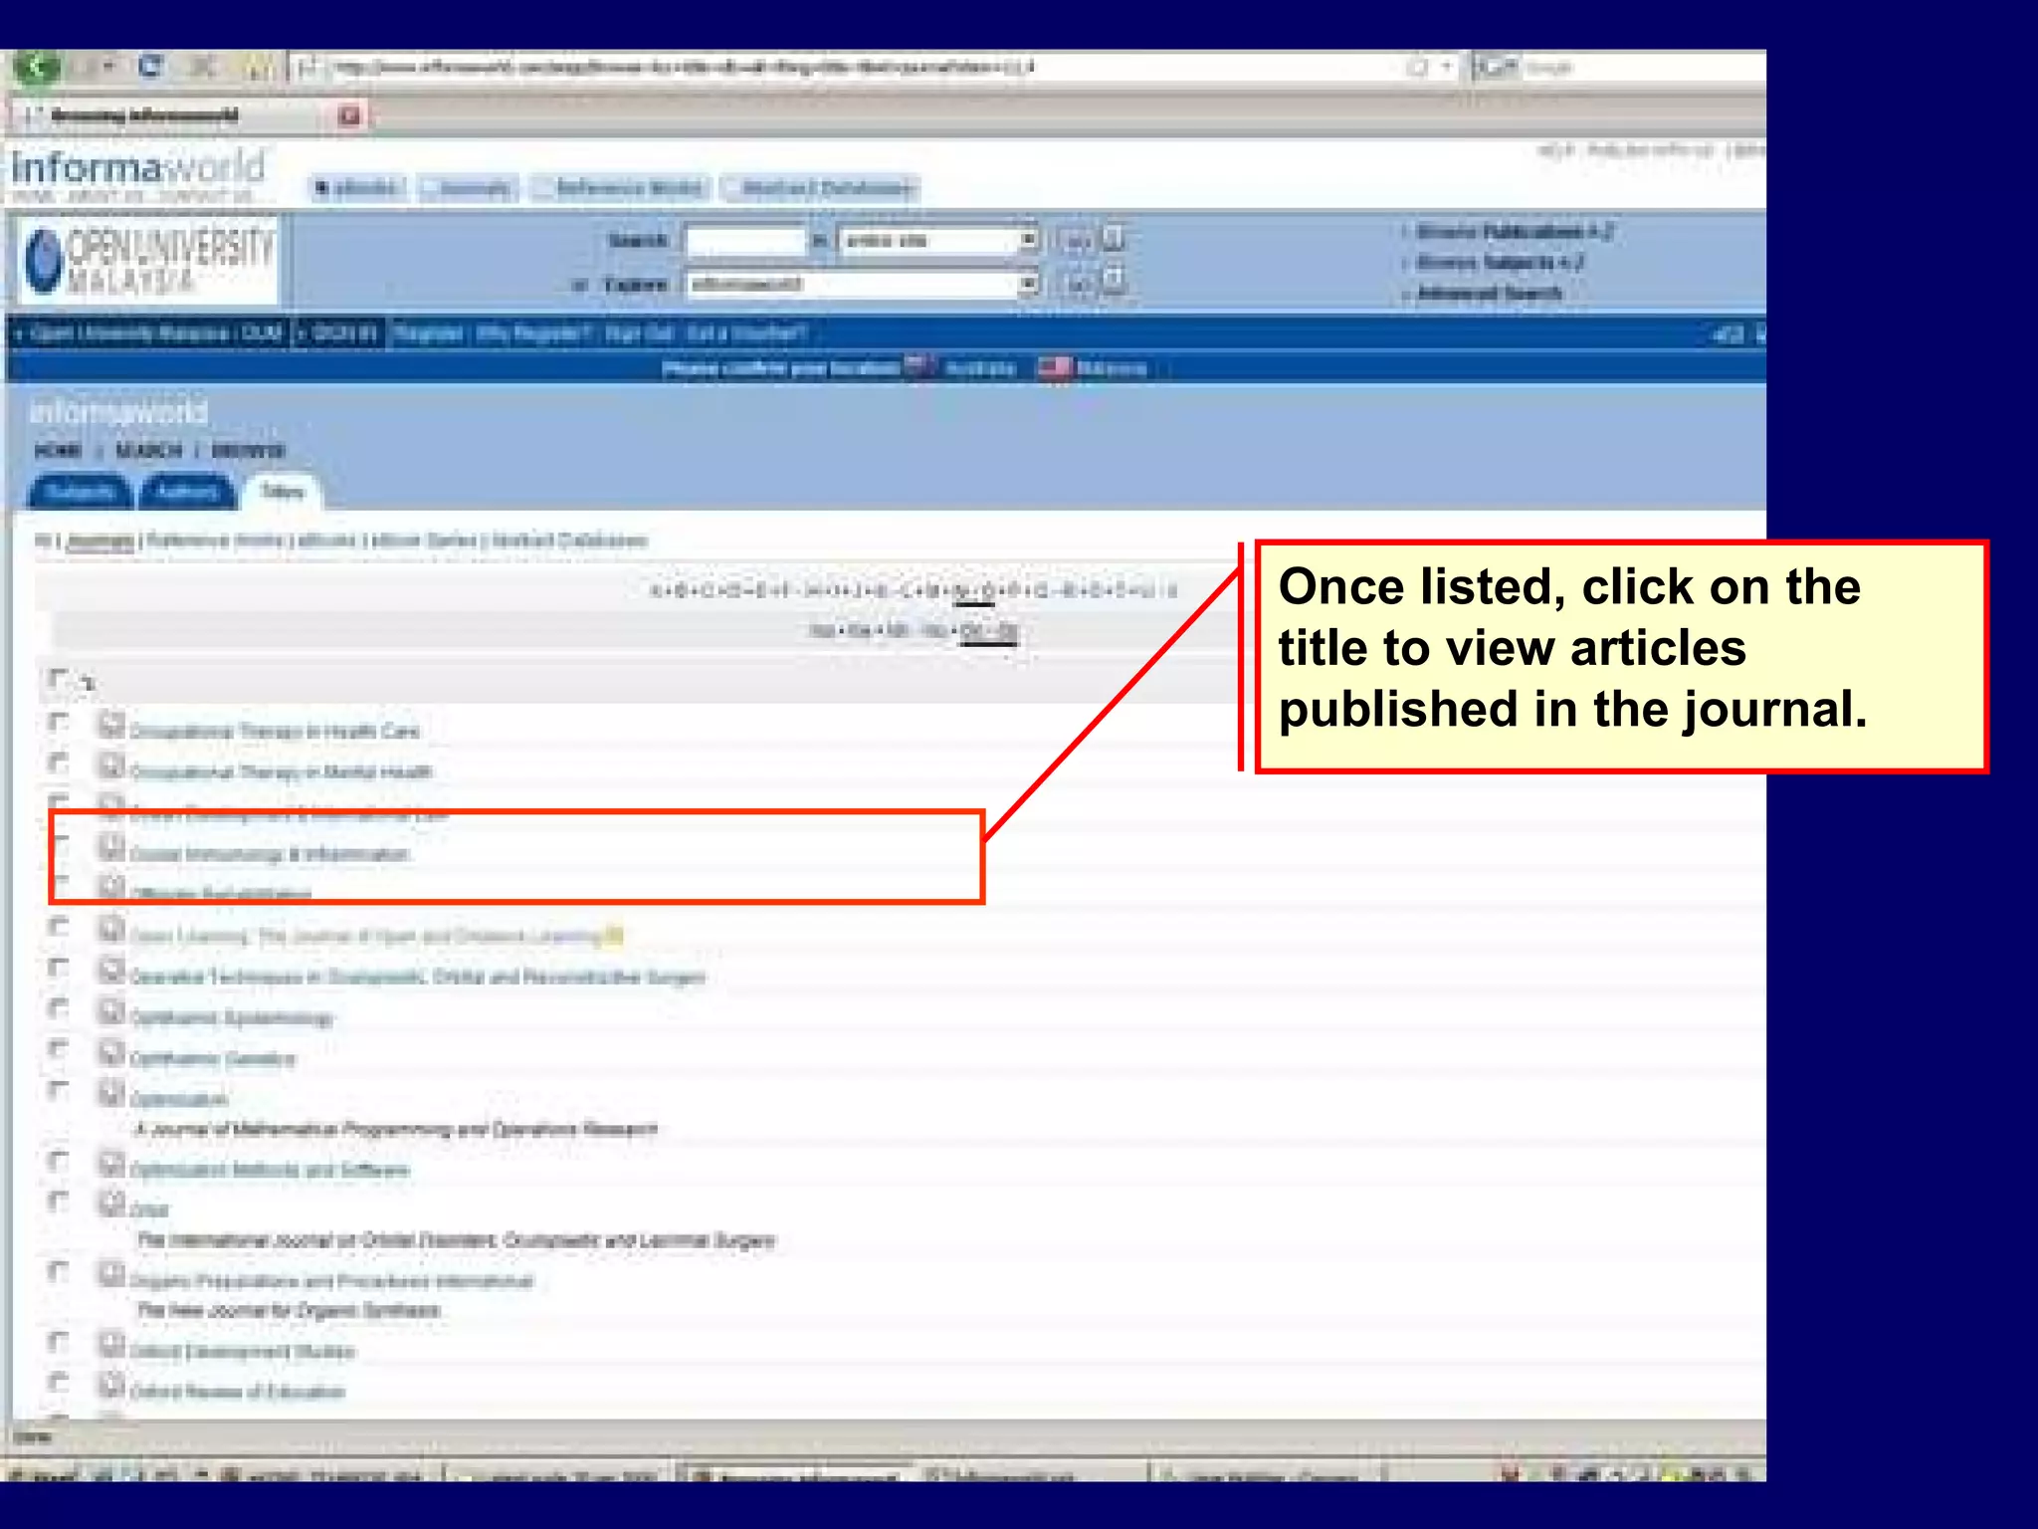Open address bar dropdown arrow
The image size is (2038, 1529).
1447,68
